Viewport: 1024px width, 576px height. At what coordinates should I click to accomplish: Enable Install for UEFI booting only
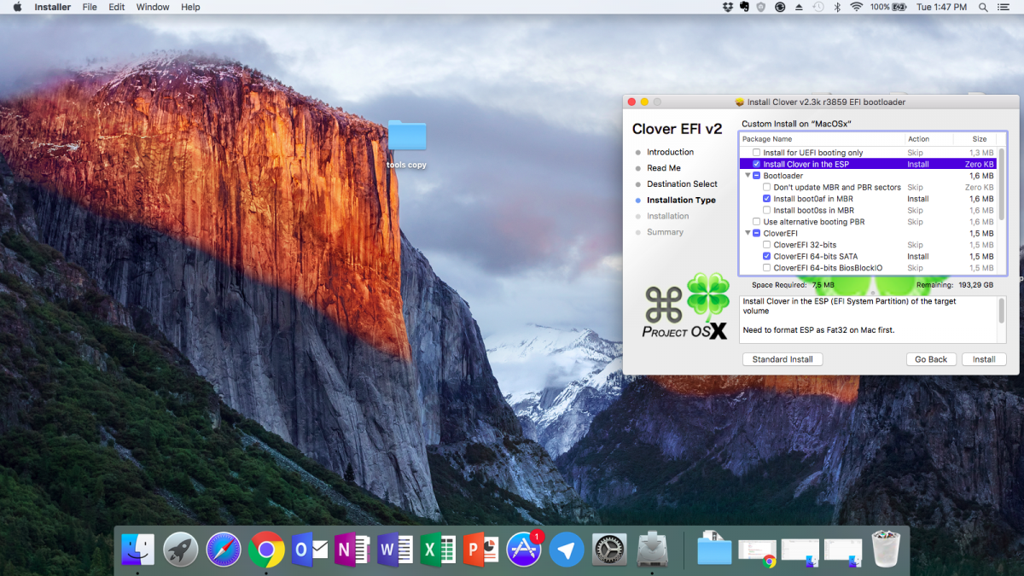pyautogui.click(x=756, y=153)
